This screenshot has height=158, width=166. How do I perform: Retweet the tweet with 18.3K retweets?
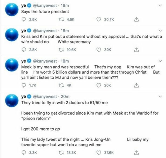(x=61, y=153)
